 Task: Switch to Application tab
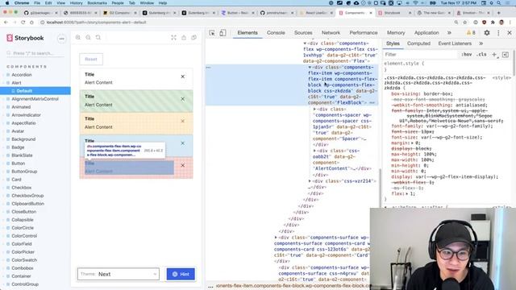point(427,33)
